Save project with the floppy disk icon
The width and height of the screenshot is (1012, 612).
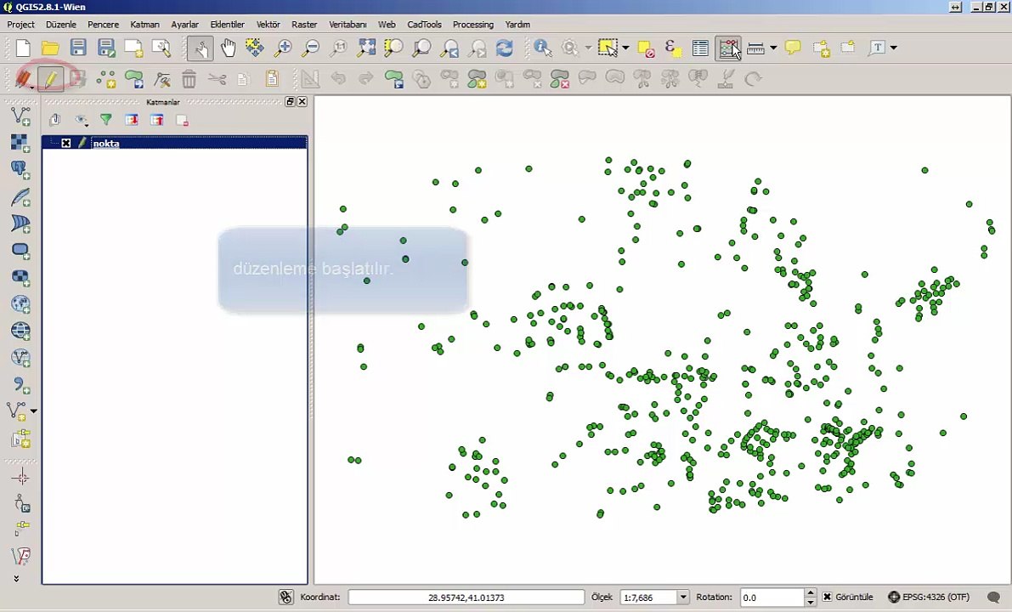(x=78, y=48)
